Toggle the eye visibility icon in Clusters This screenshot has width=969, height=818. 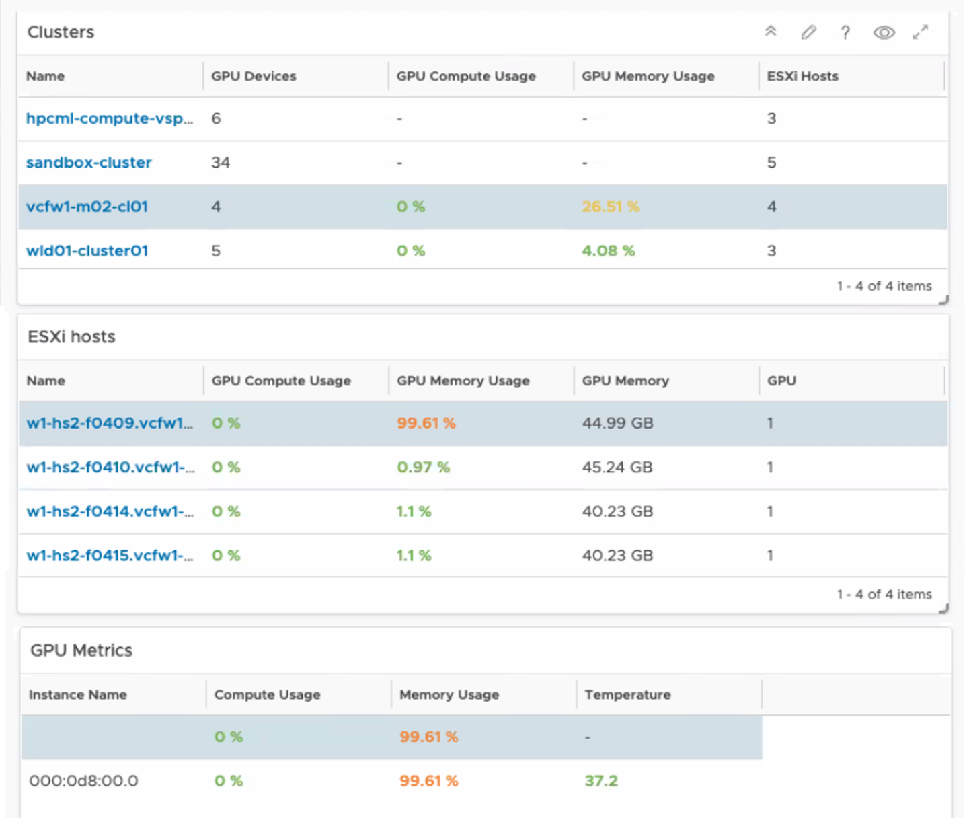click(x=884, y=32)
